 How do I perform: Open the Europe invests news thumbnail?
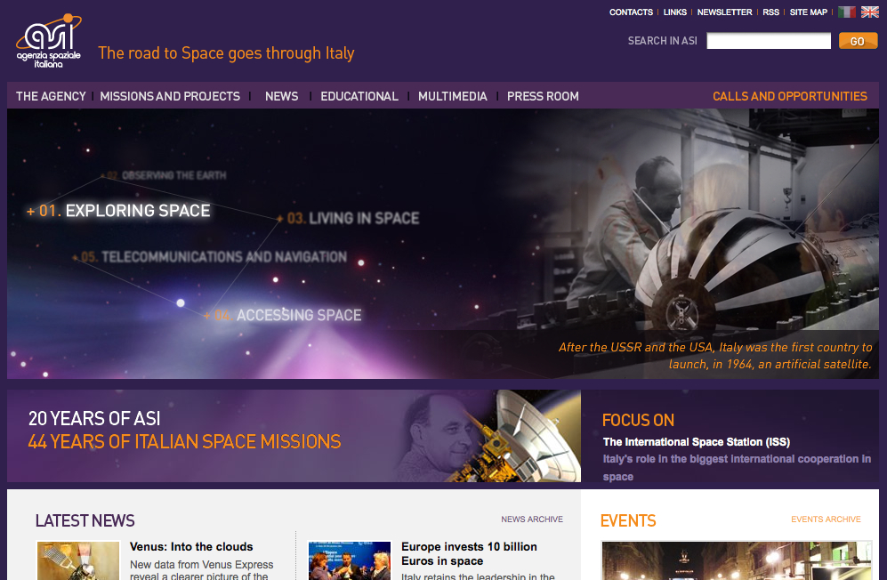350,560
